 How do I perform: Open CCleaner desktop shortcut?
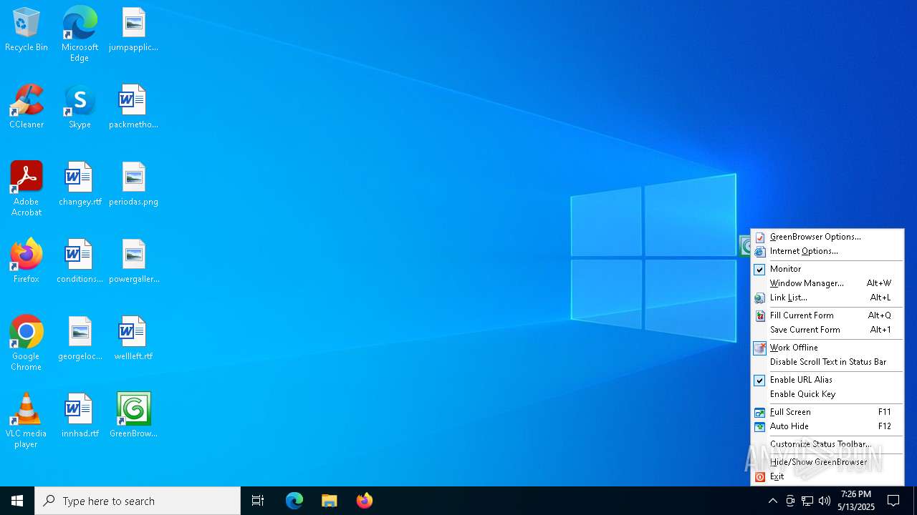[27, 107]
